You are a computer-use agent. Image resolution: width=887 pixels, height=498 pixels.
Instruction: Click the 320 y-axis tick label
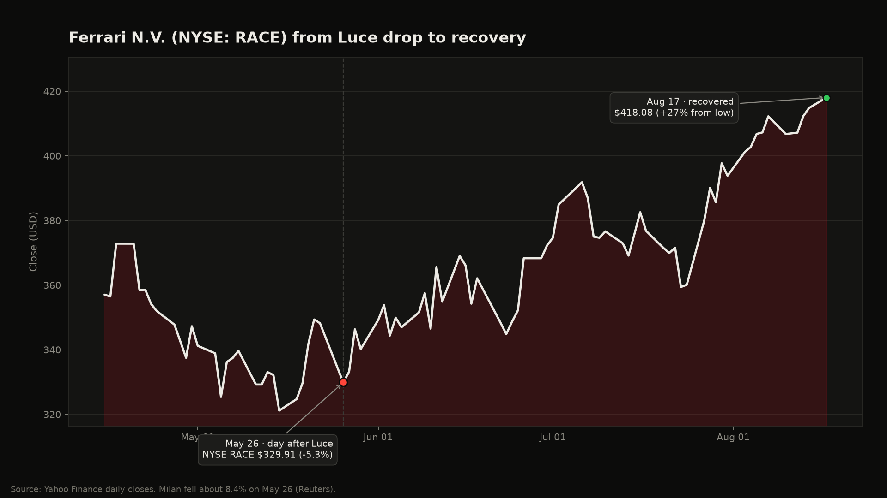pyautogui.click(x=52, y=415)
